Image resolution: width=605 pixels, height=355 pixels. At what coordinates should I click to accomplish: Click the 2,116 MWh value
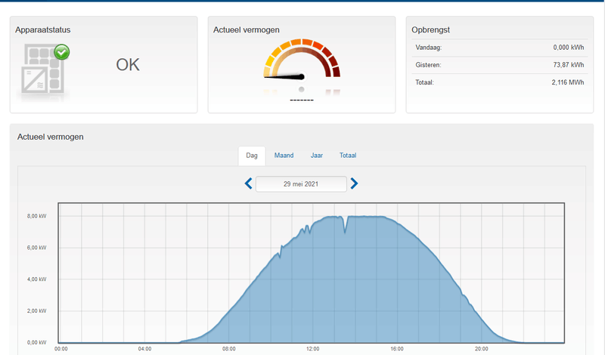tap(568, 82)
